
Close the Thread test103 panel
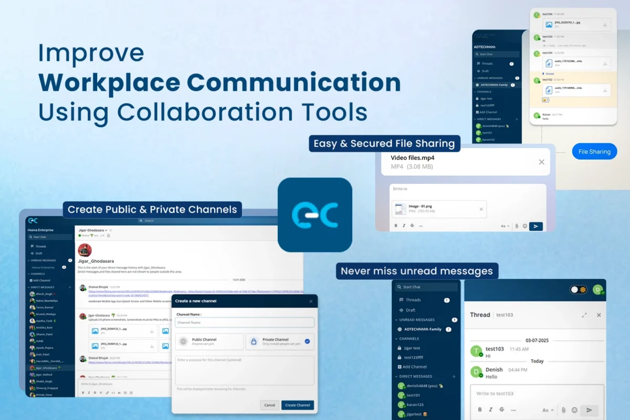pos(598,315)
